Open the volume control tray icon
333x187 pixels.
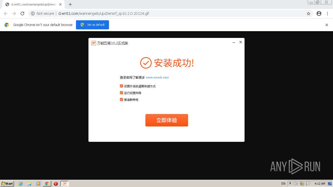point(296,184)
